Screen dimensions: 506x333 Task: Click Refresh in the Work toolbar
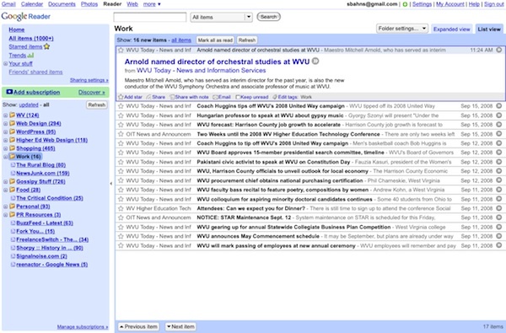point(247,40)
